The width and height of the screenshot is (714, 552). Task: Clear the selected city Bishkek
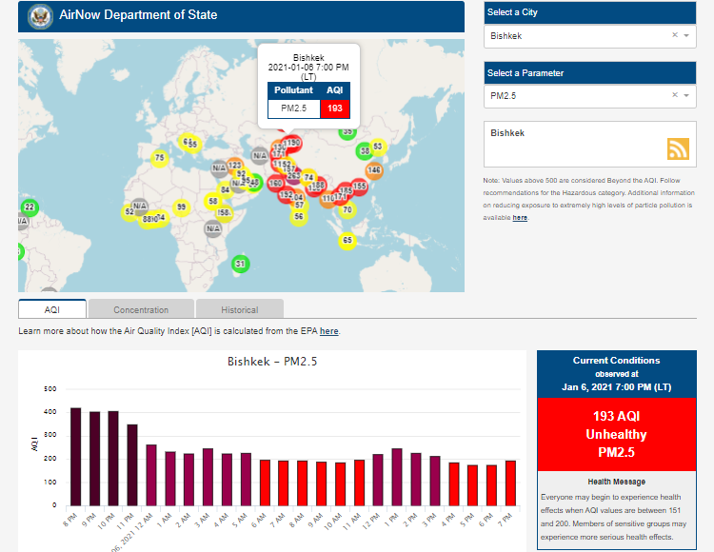(x=674, y=35)
